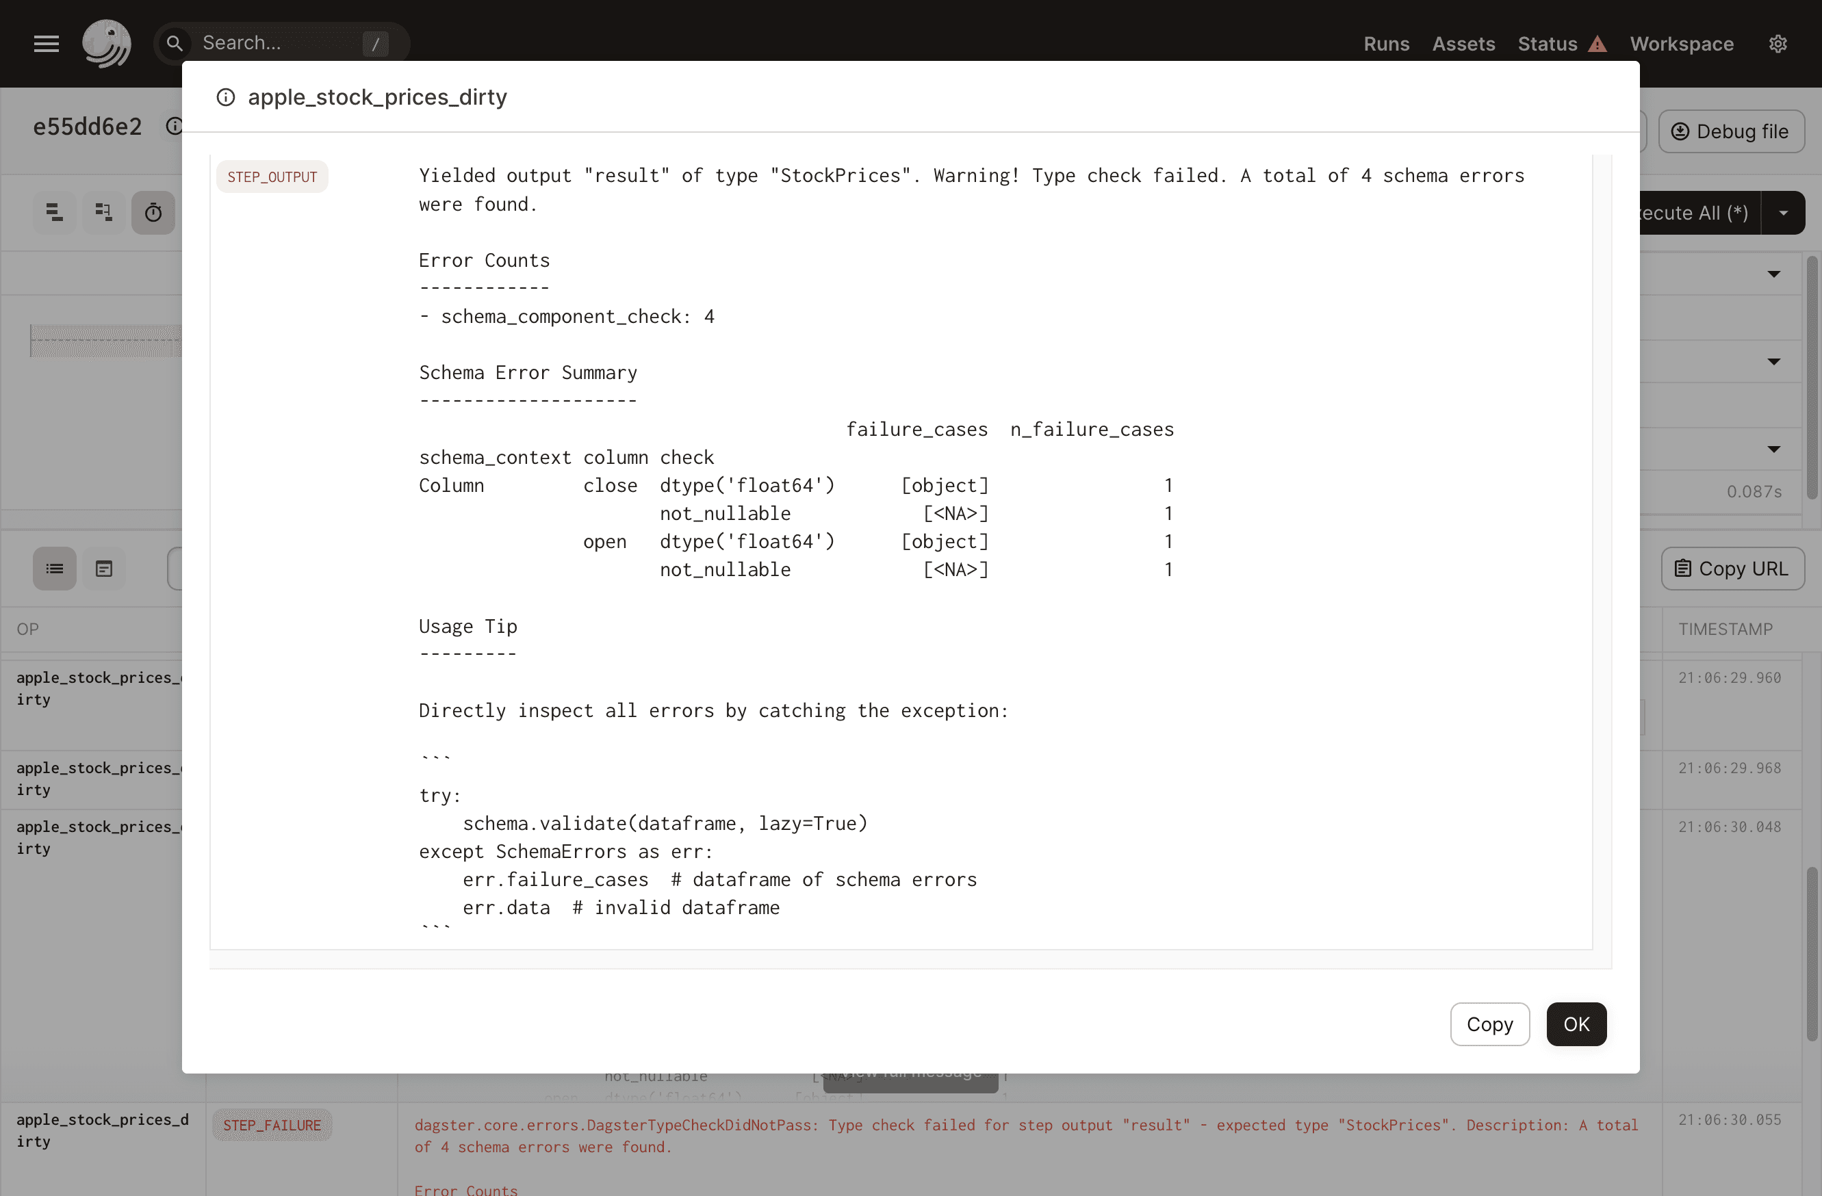Click the Workspace menu item
Image resolution: width=1822 pixels, height=1196 pixels.
(x=1682, y=42)
